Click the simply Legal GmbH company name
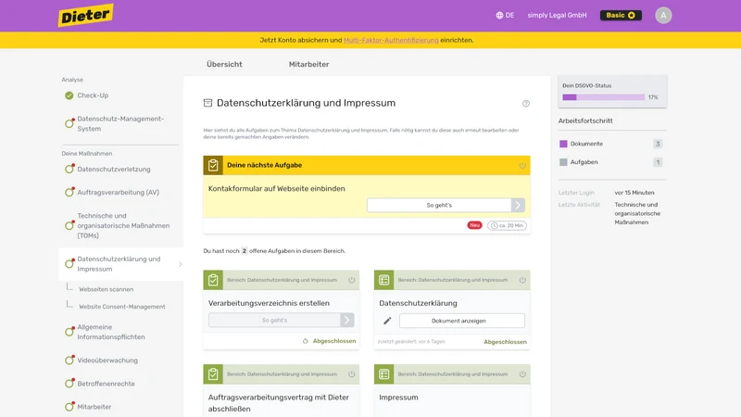The width and height of the screenshot is (741, 417). [557, 15]
